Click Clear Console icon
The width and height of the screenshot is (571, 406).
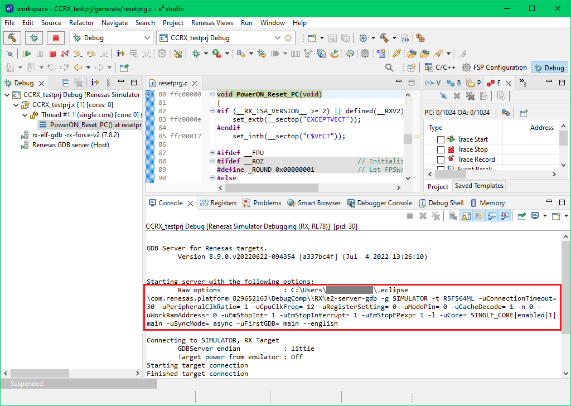click(x=452, y=216)
